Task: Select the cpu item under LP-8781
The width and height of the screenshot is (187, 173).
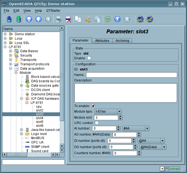Action: click(38, 107)
